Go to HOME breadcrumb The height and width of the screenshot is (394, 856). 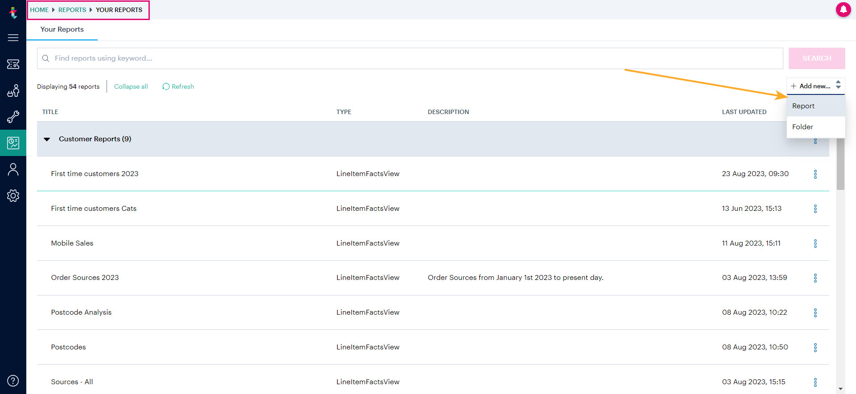[39, 10]
